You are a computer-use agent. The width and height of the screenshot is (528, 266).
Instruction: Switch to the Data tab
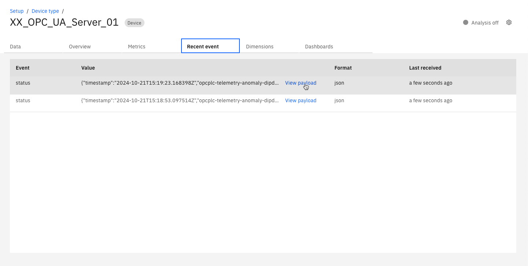[x=33, y=46]
